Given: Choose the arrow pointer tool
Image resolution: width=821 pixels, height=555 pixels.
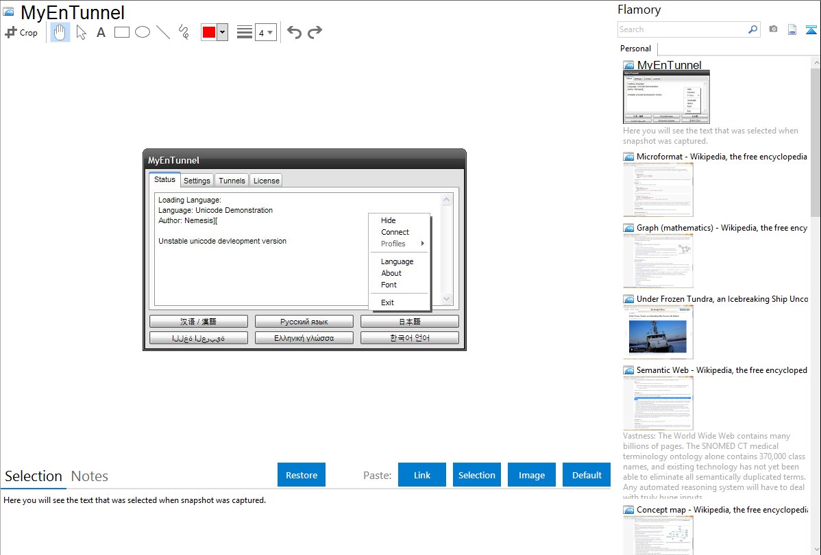Looking at the screenshot, I should tap(82, 32).
